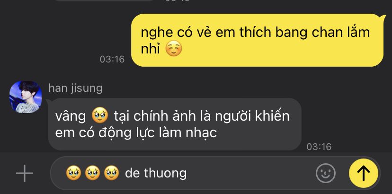Screen dimensions: 392x194
Task: Send the message with the arrow button
Action: coord(364,173)
